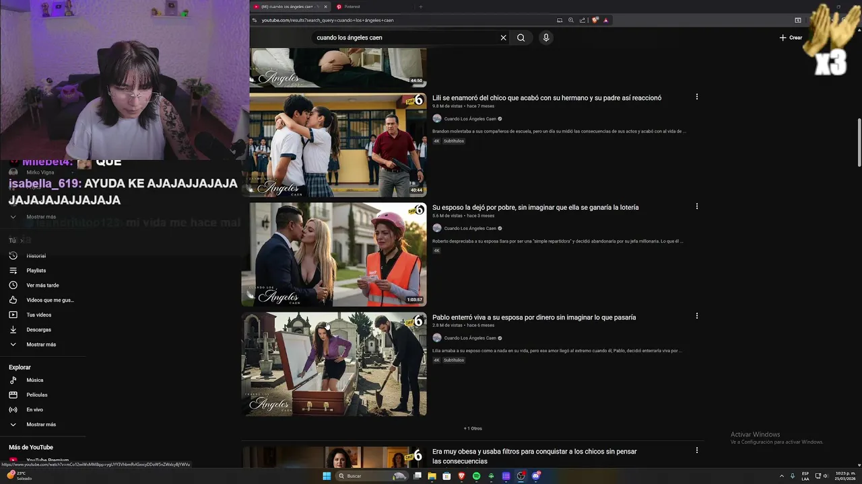The width and height of the screenshot is (862, 484).
Task: Open Windows Start menu
Action: (327, 476)
